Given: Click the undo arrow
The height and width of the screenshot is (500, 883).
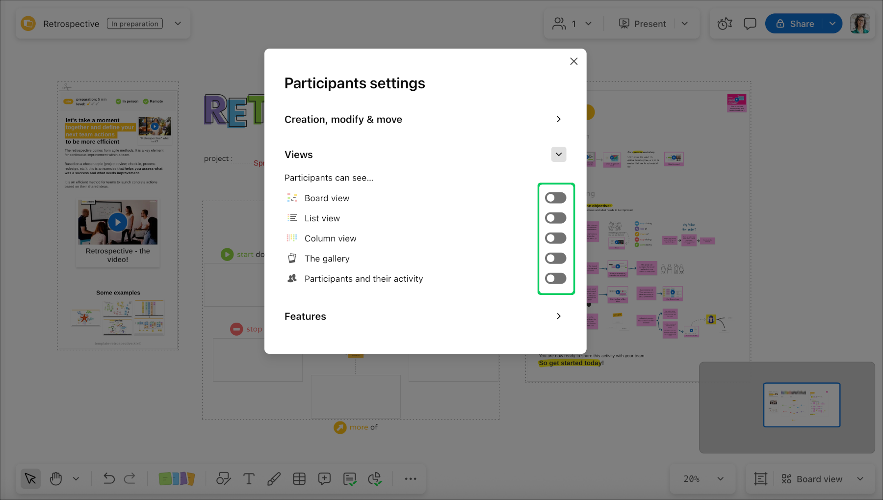Looking at the screenshot, I should 108,478.
